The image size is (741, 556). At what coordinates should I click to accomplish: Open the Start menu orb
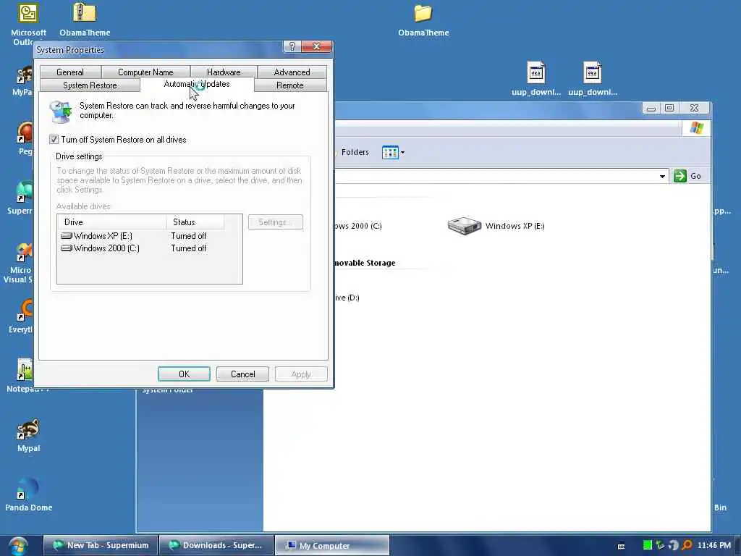click(18, 546)
